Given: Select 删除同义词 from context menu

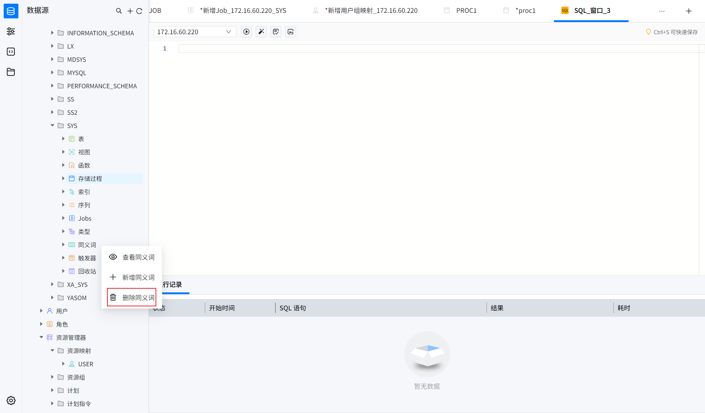Looking at the screenshot, I should [x=132, y=298].
